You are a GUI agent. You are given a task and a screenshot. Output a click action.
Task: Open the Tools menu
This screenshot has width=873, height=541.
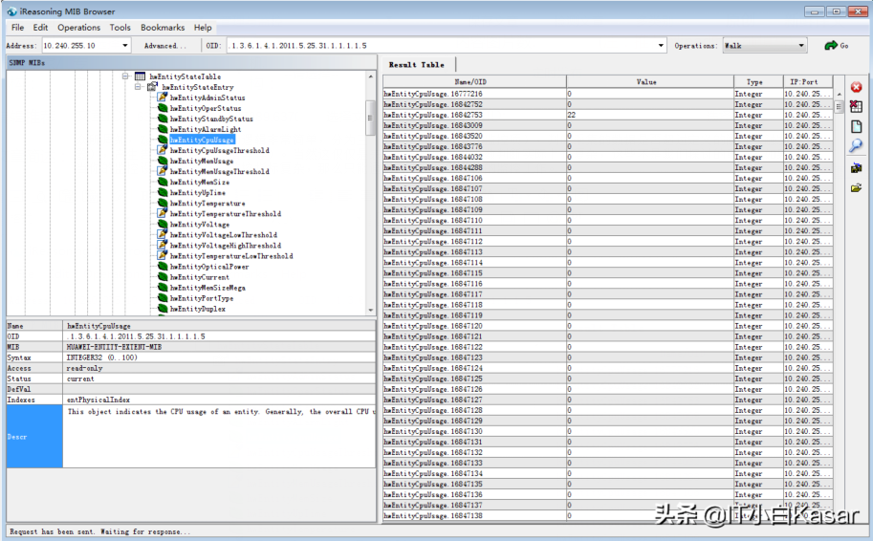pyautogui.click(x=120, y=28)
